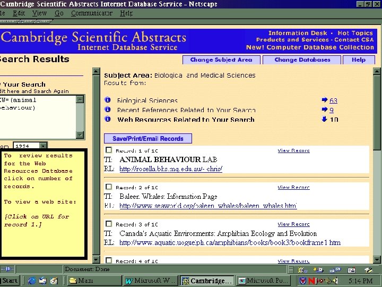
Task: Click the 5:14 PM taskbar clock
Action: (x=360, y=281)
